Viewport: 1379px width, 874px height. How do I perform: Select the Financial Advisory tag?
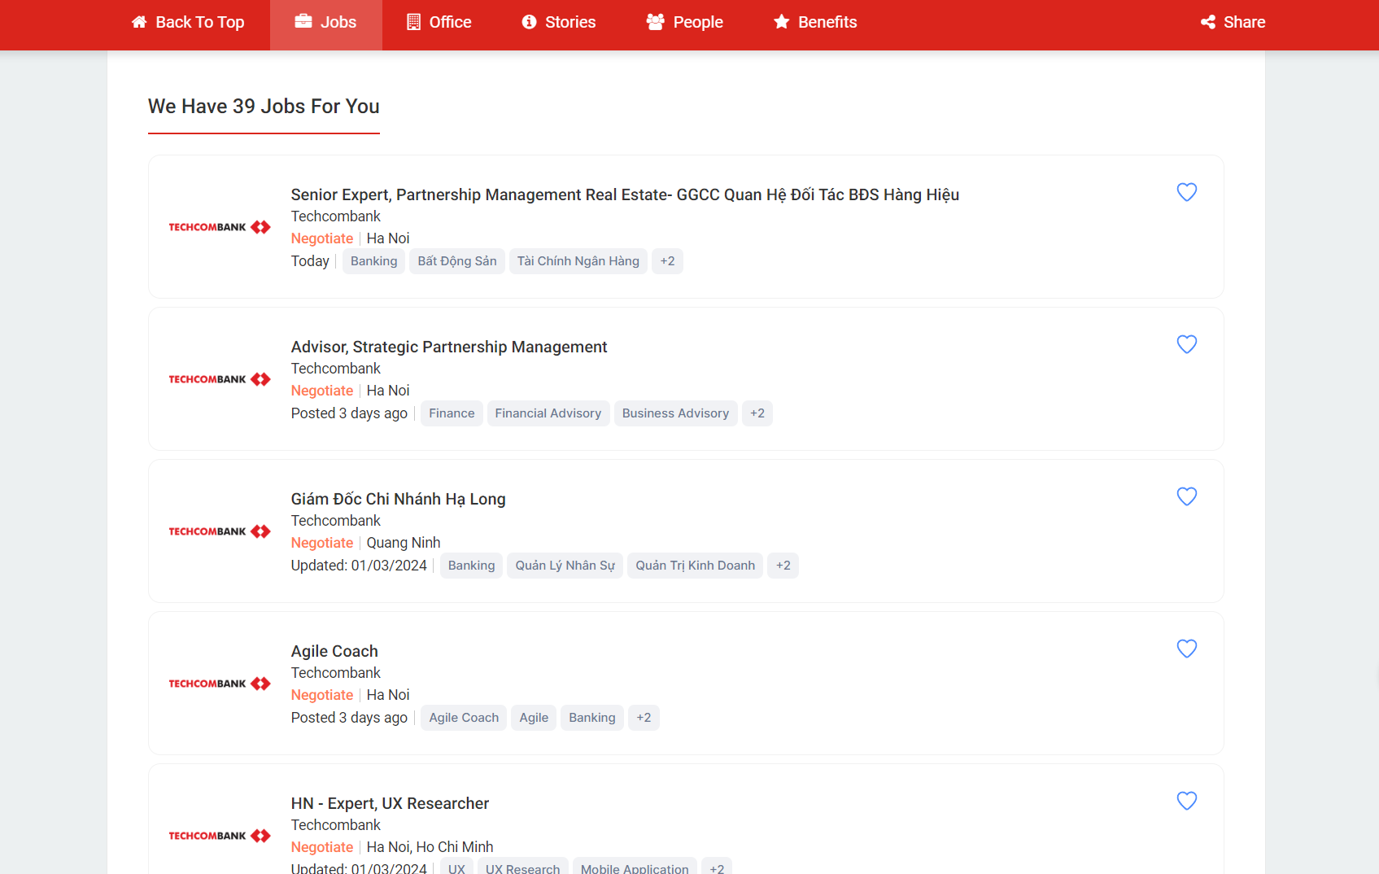(548, 413)
